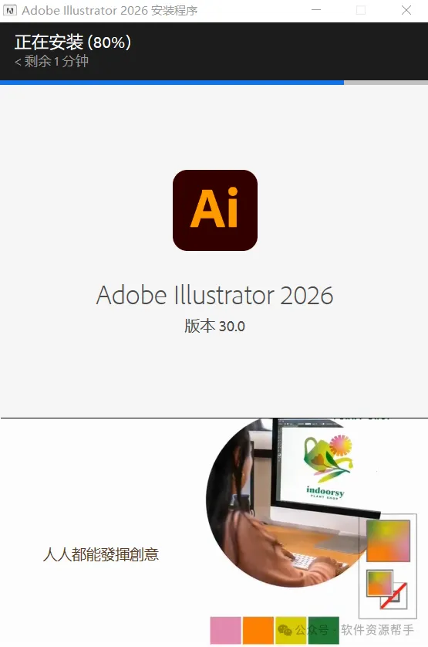Click the green color swatch
Screen dimensions: 428x647
coord(324,631)
